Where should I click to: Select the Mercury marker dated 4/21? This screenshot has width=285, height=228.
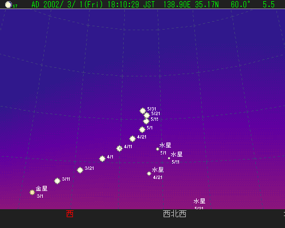tap(149, 173)
